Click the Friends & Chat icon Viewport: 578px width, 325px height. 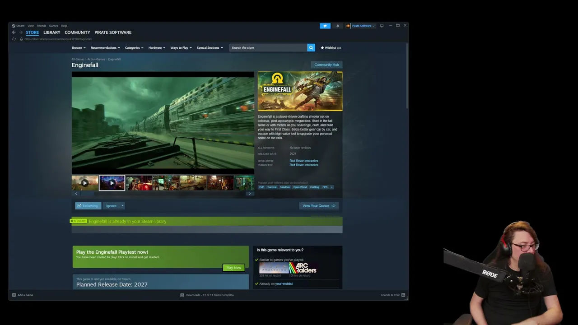(403, 295)
